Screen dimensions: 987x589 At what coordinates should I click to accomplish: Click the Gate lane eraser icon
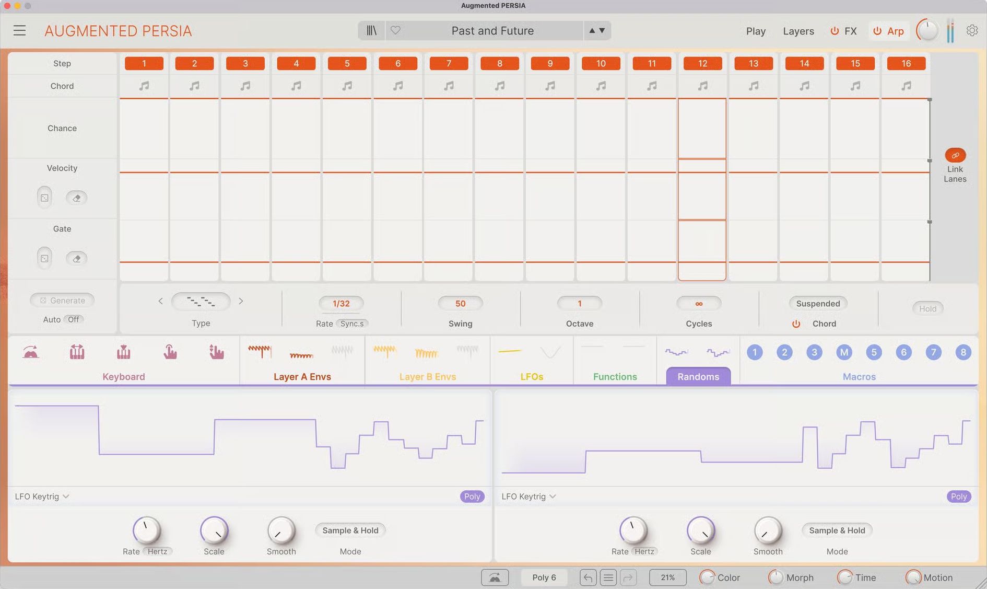coord(76,259)
